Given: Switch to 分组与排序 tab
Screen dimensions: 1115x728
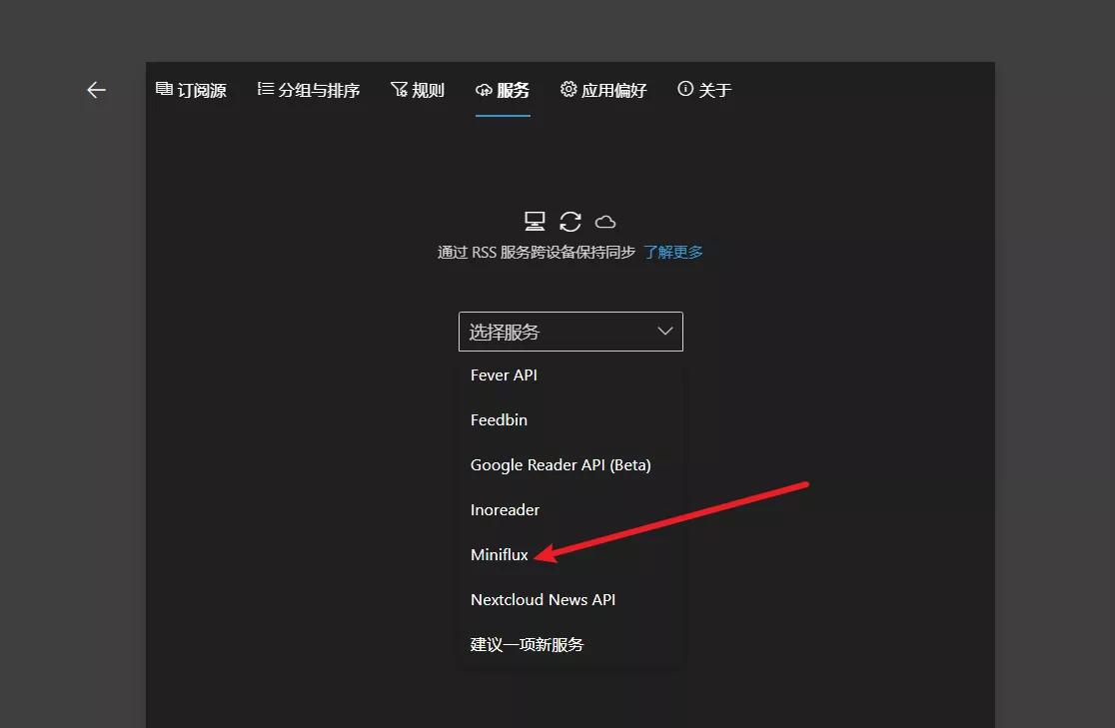Looking at the screenshot, I should pyautogui.click(x=308, y=90).
